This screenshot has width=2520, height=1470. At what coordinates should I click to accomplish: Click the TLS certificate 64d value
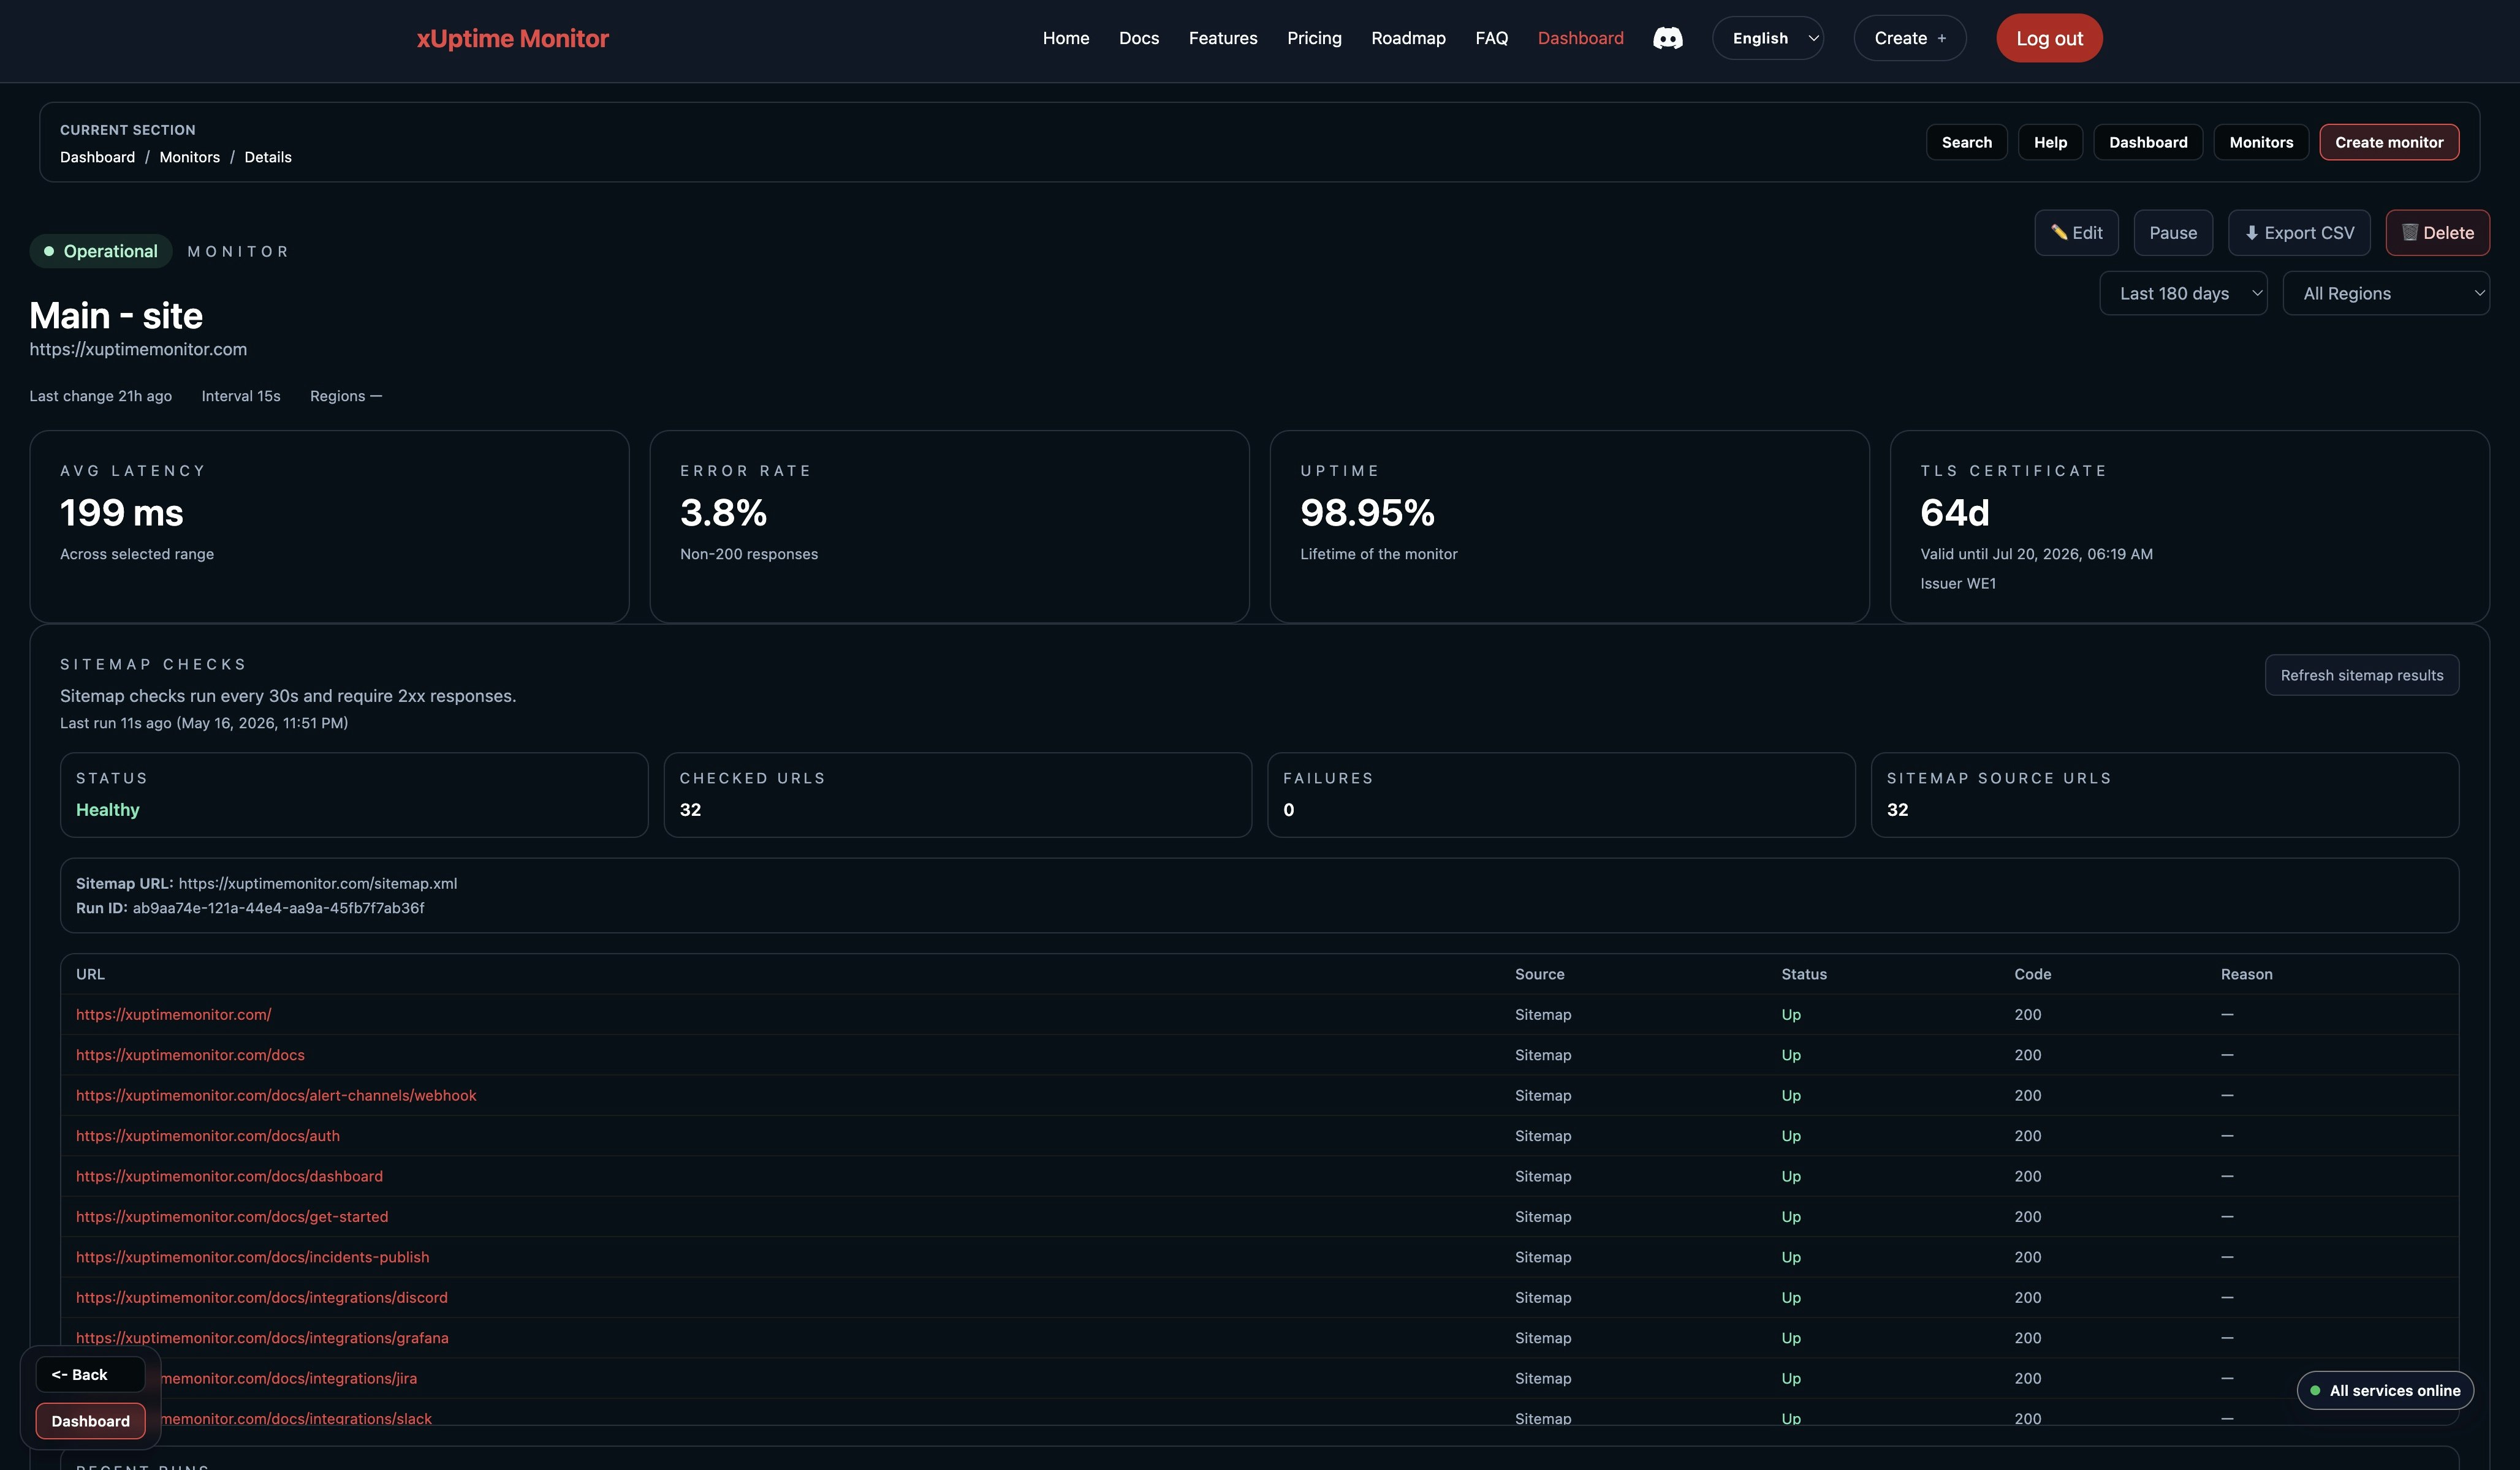click(x=1954, y=513)
